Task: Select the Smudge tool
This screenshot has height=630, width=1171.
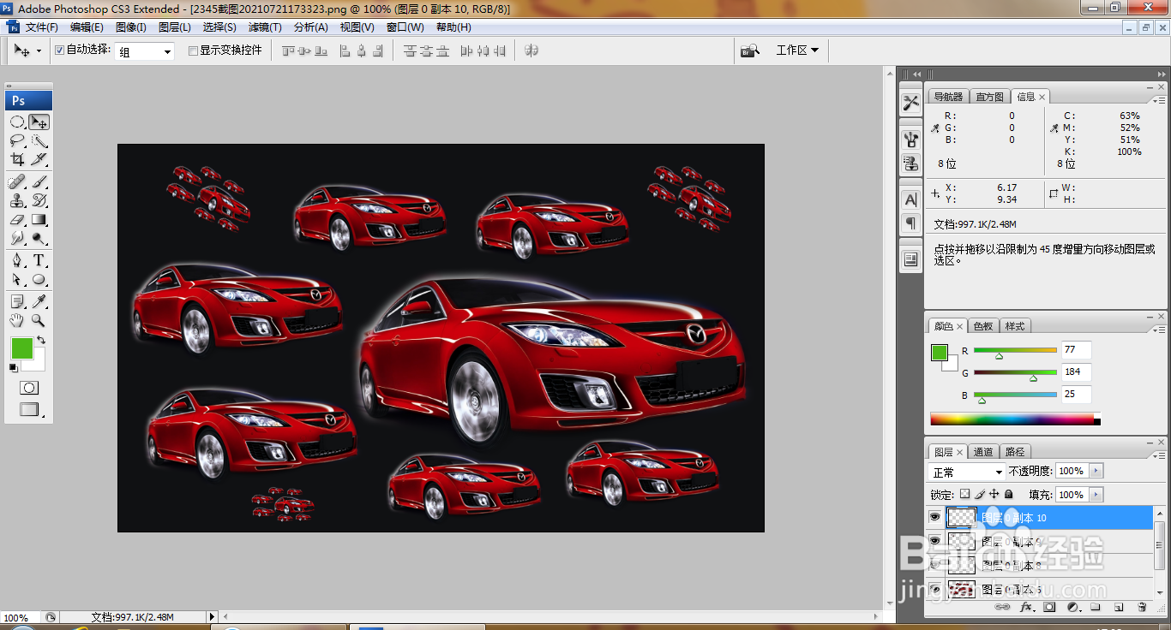Action: [x=17, y=239]
